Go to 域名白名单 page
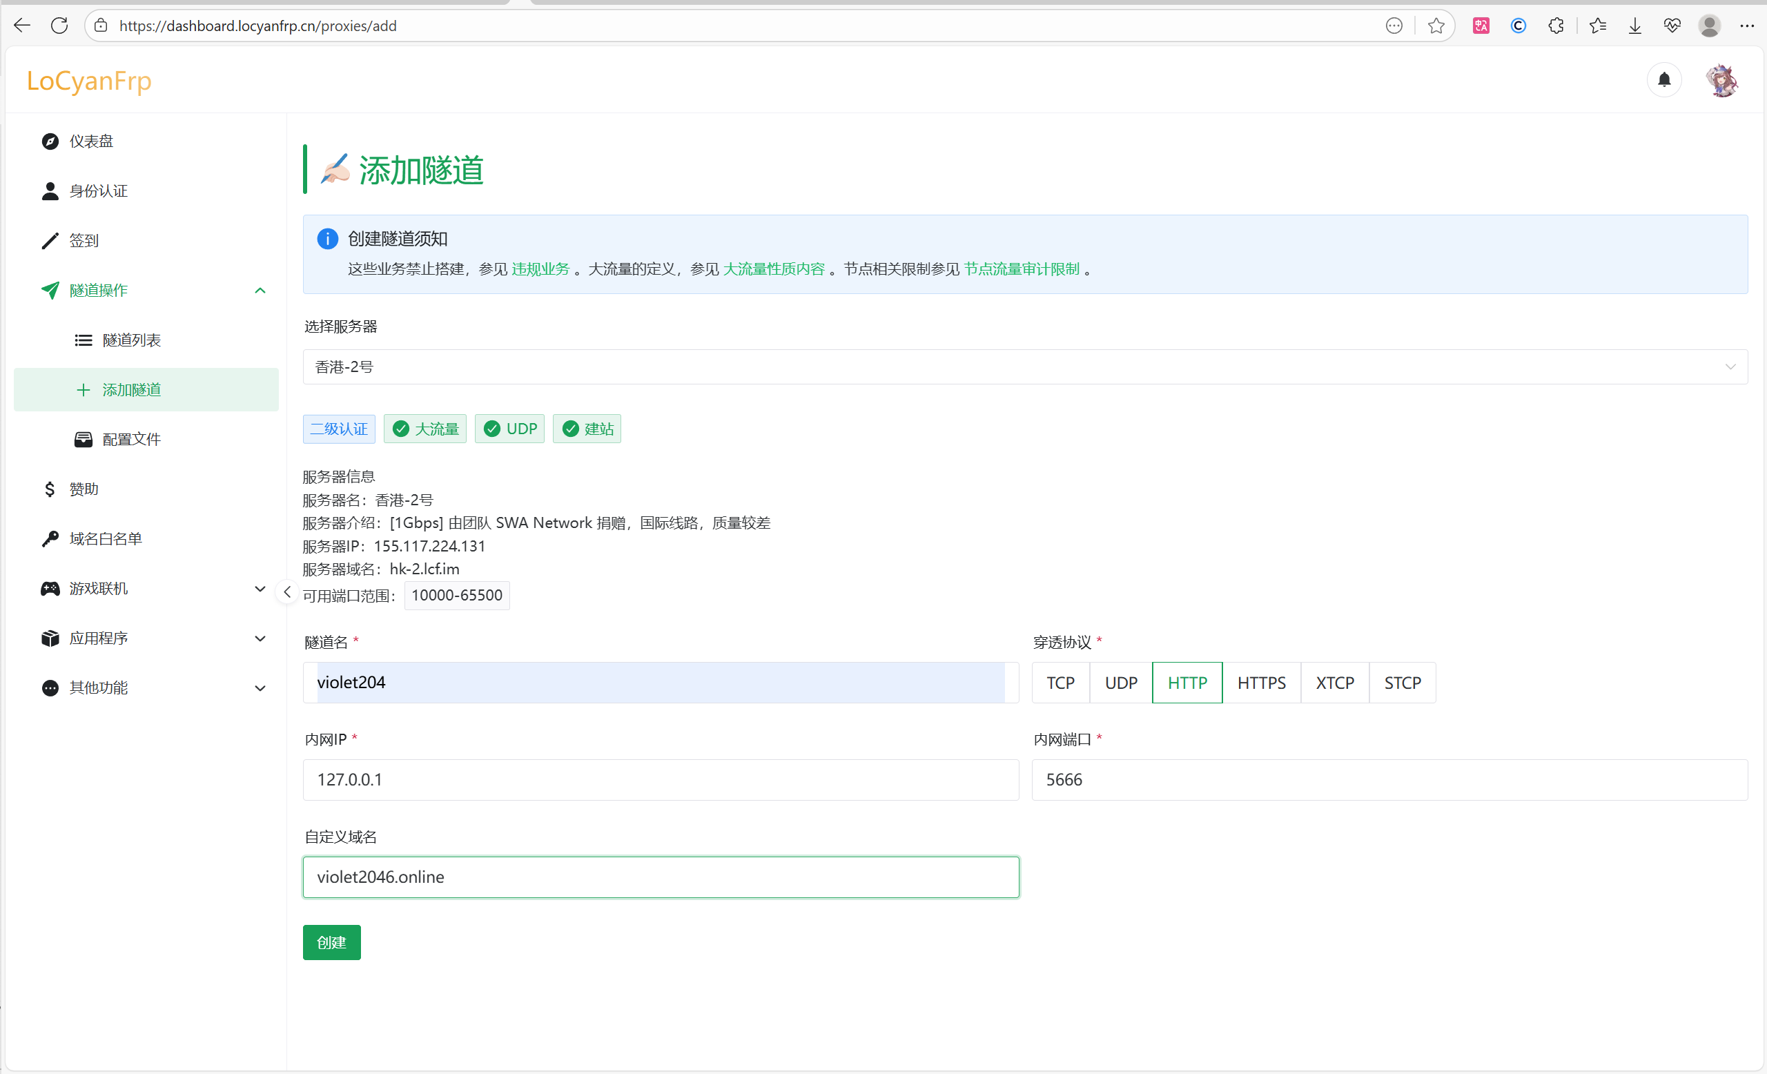Image resolution: width=1767 pixels, height=1074 pixels. 106,538
